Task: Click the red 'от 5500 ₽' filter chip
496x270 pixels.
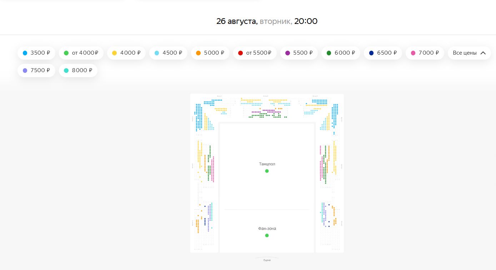Action: [255, 53]
